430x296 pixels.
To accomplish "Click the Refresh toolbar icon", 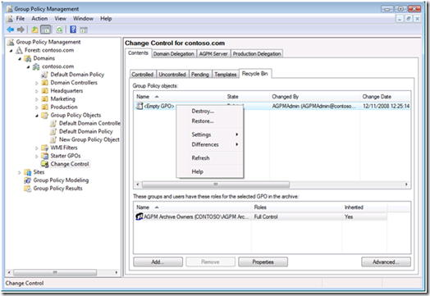I will [60, 30].
